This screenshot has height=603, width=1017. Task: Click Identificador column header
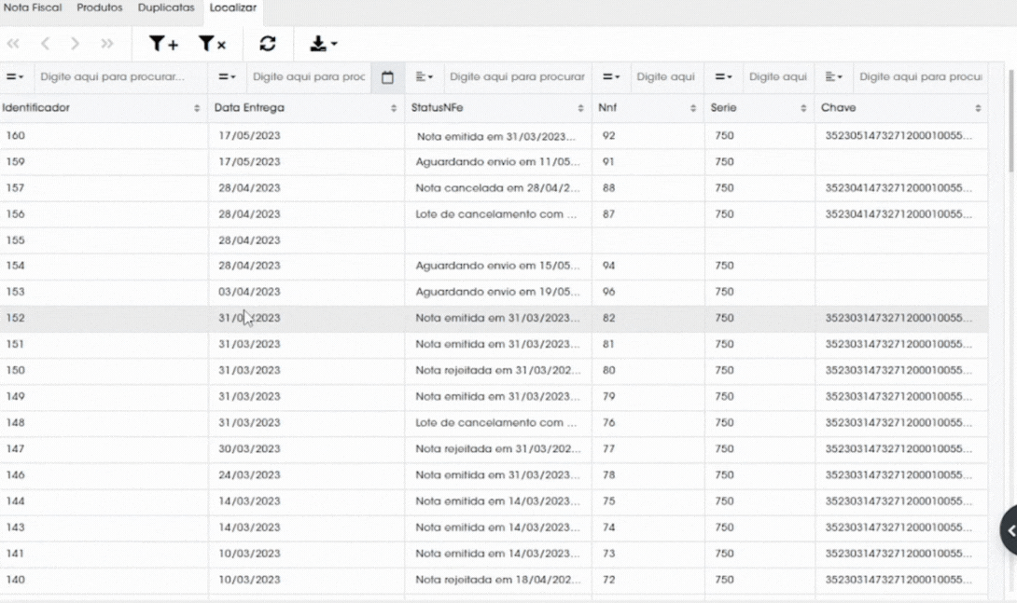pos(104,108)
